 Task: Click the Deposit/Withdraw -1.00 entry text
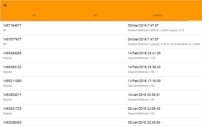pyautogui.click(x=141, y=58)
